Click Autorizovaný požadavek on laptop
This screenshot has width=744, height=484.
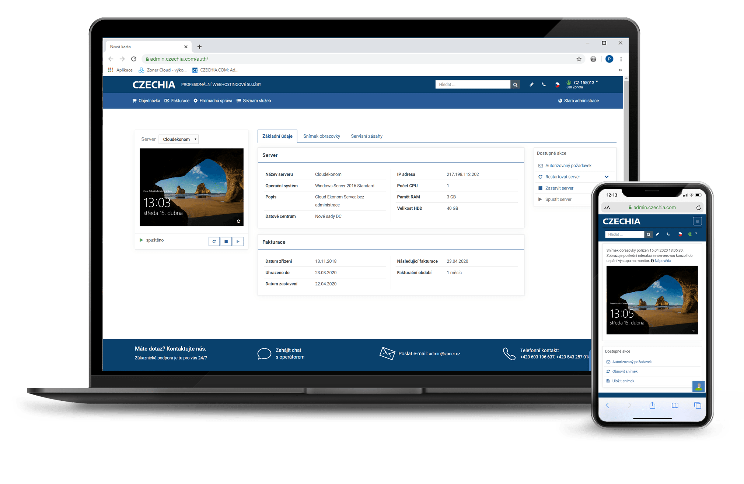point(565,166)
